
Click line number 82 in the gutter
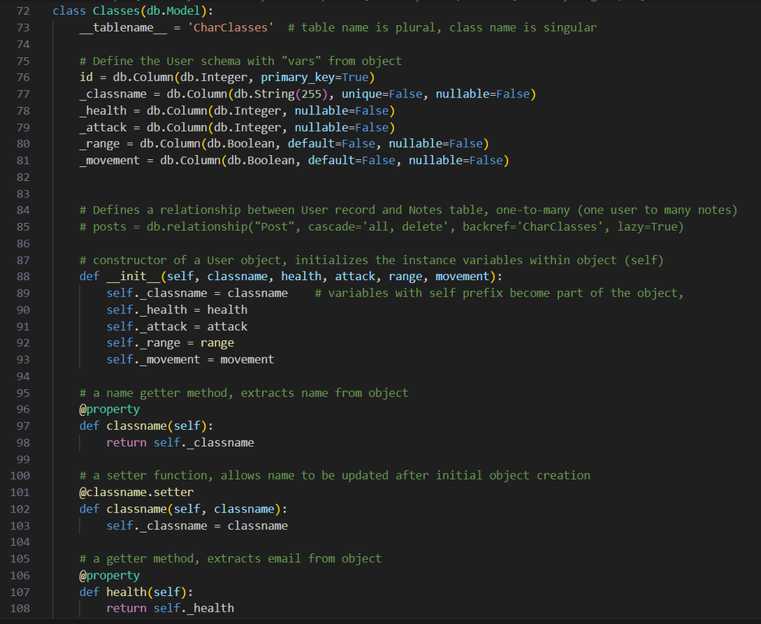23,177
